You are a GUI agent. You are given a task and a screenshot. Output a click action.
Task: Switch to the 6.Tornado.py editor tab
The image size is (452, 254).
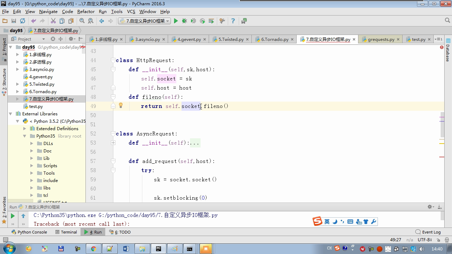275,40
